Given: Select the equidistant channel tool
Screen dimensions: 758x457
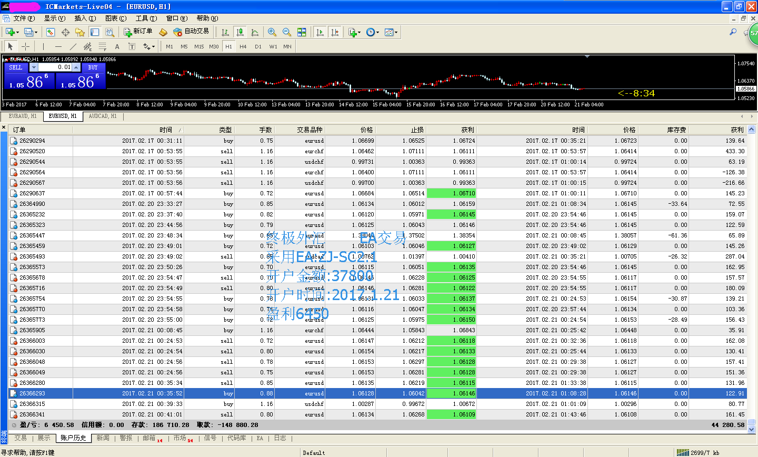Looking at the screenshot, I should pyautogui.click(x=88, y=46).
